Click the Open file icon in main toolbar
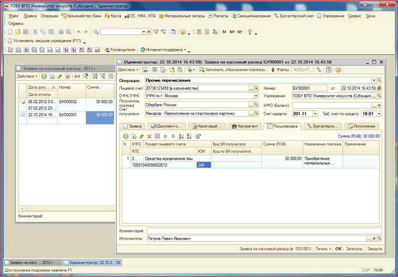398x277 pixels. point(18,32)
